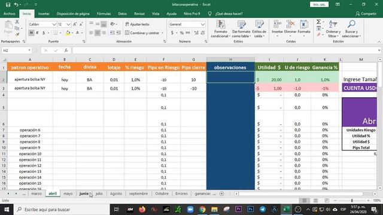
Task: Click the fill color bucket icon
Action: click(68, 33)
